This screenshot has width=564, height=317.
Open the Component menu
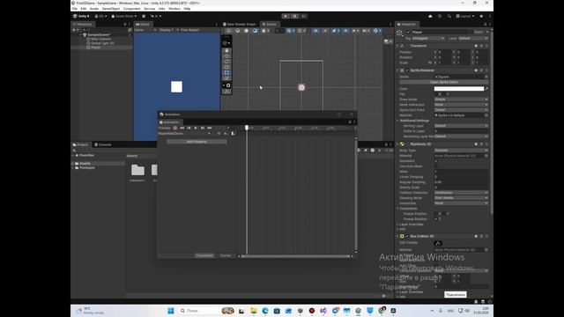(131, 9)
